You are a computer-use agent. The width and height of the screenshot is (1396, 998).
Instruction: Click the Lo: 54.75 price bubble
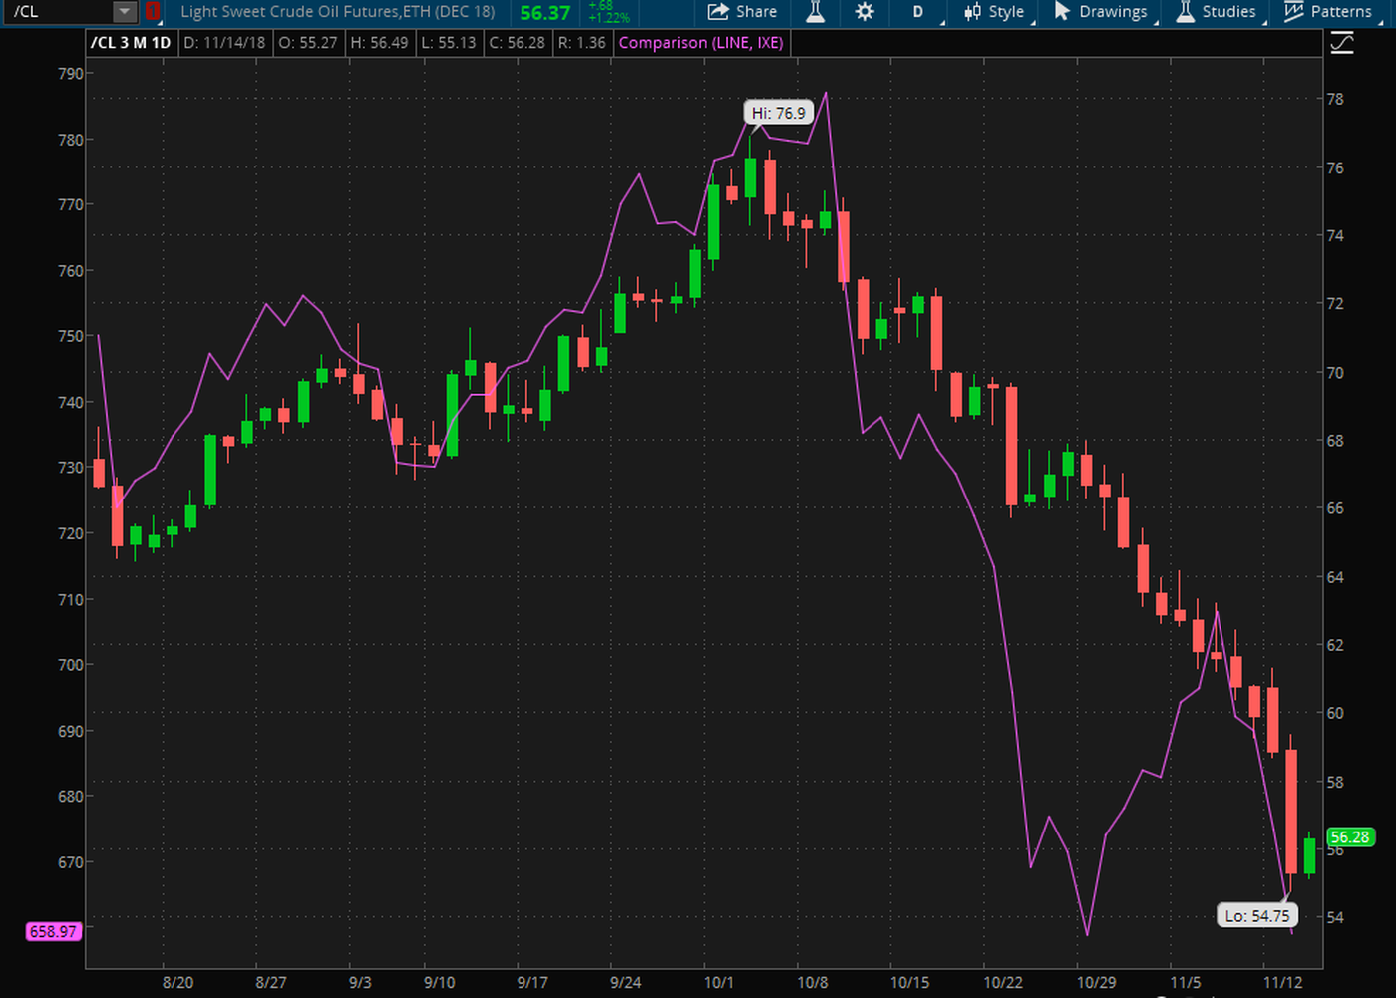[x=1257, y=915]
